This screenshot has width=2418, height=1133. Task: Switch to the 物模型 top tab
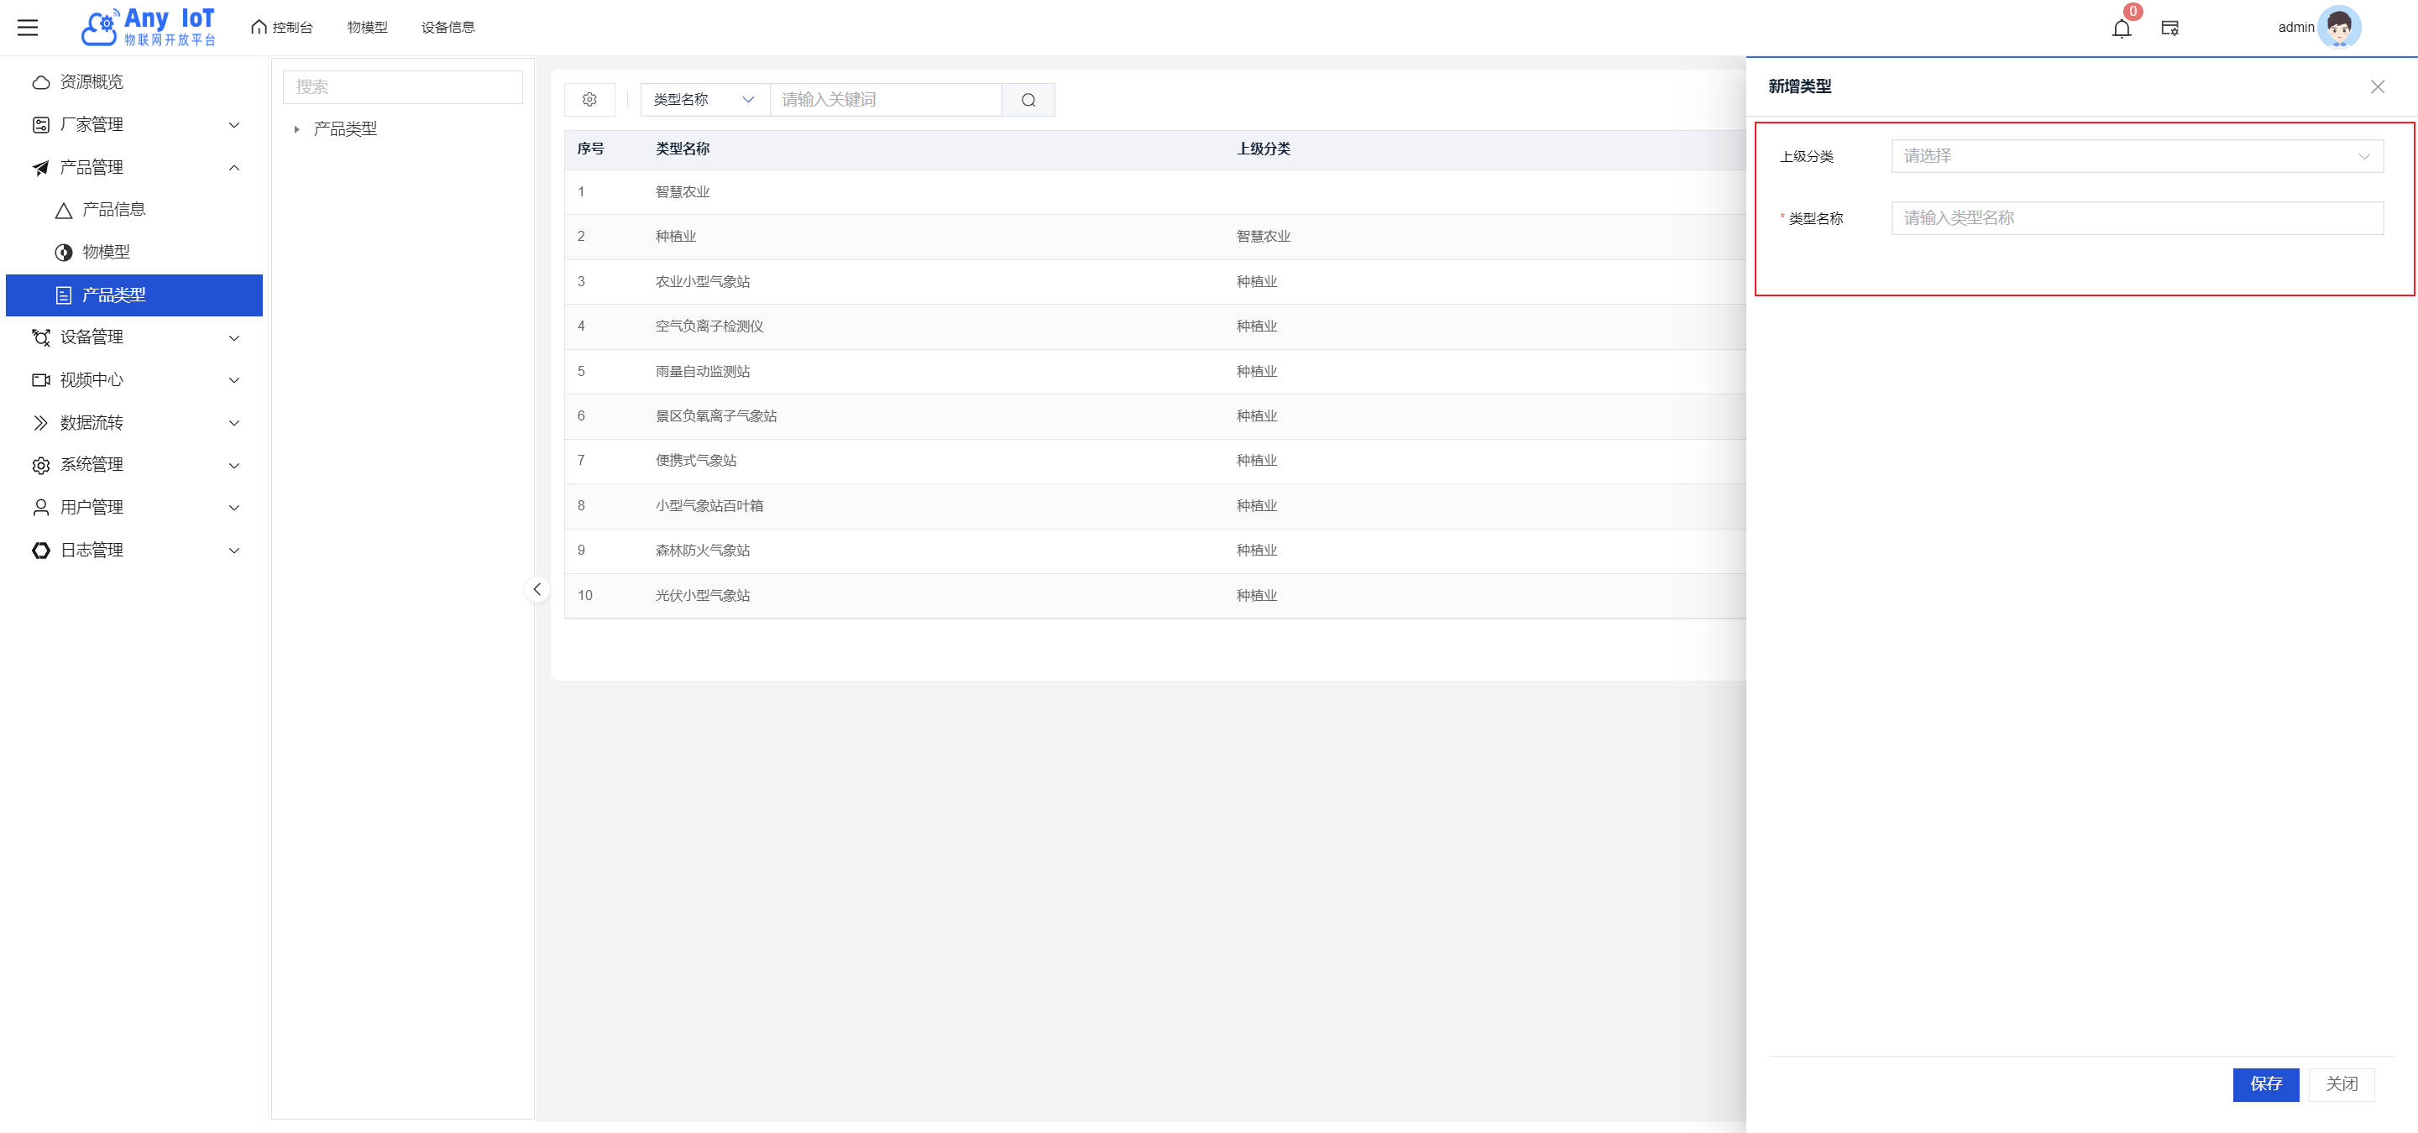pyautogui.click(x=367, y=27)
